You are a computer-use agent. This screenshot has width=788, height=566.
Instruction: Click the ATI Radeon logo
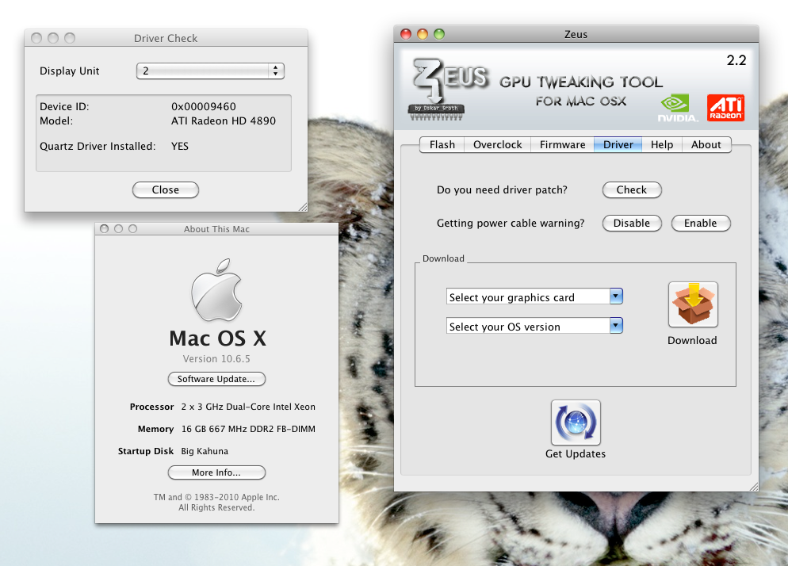(x=725, y=108)
